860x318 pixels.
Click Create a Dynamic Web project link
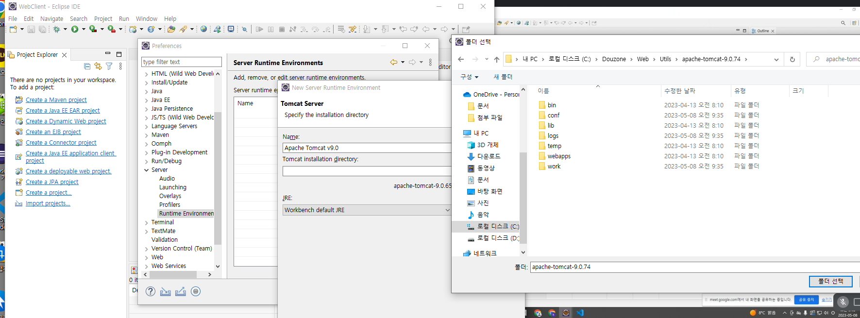point(66,121)
